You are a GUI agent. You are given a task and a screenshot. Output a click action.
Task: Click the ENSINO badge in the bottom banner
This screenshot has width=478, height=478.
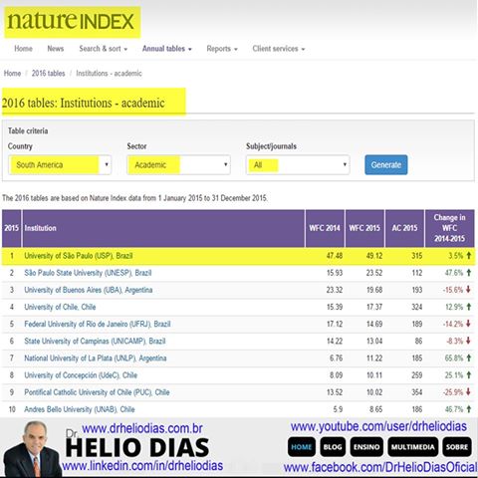[x=366, y=447]
